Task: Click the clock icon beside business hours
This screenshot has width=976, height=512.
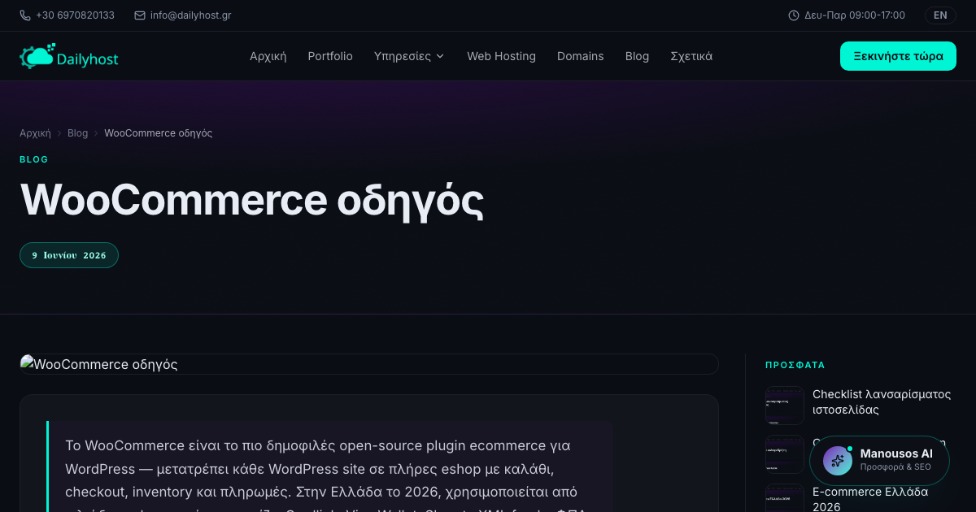Action: (x=794, y=15)
